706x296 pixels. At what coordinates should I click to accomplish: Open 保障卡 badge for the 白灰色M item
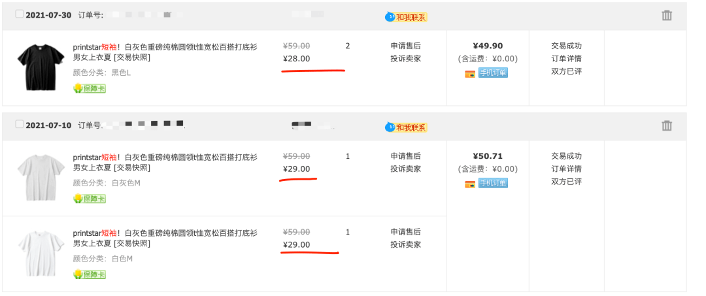pos(90,198)
